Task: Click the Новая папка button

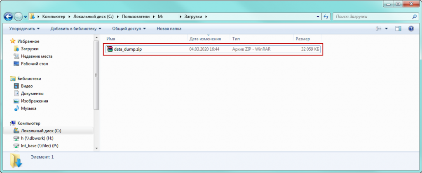Action: [x=169, y=29]
